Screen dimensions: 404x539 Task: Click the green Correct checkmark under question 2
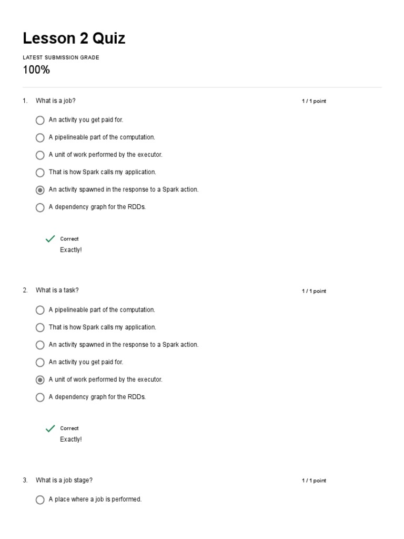pos(50,428)
